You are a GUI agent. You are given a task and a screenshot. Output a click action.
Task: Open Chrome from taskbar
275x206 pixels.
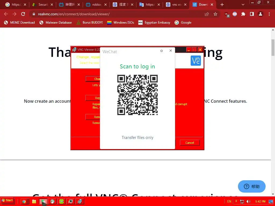24,201
